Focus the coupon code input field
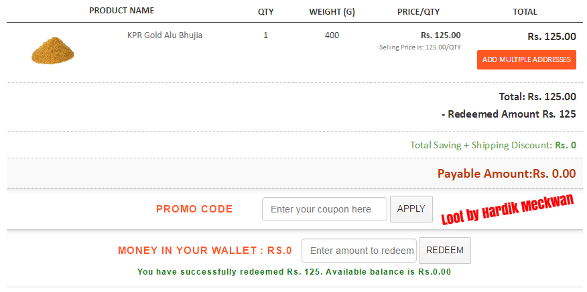This screenshot has height=292, width=587. [x=324, y=209]
